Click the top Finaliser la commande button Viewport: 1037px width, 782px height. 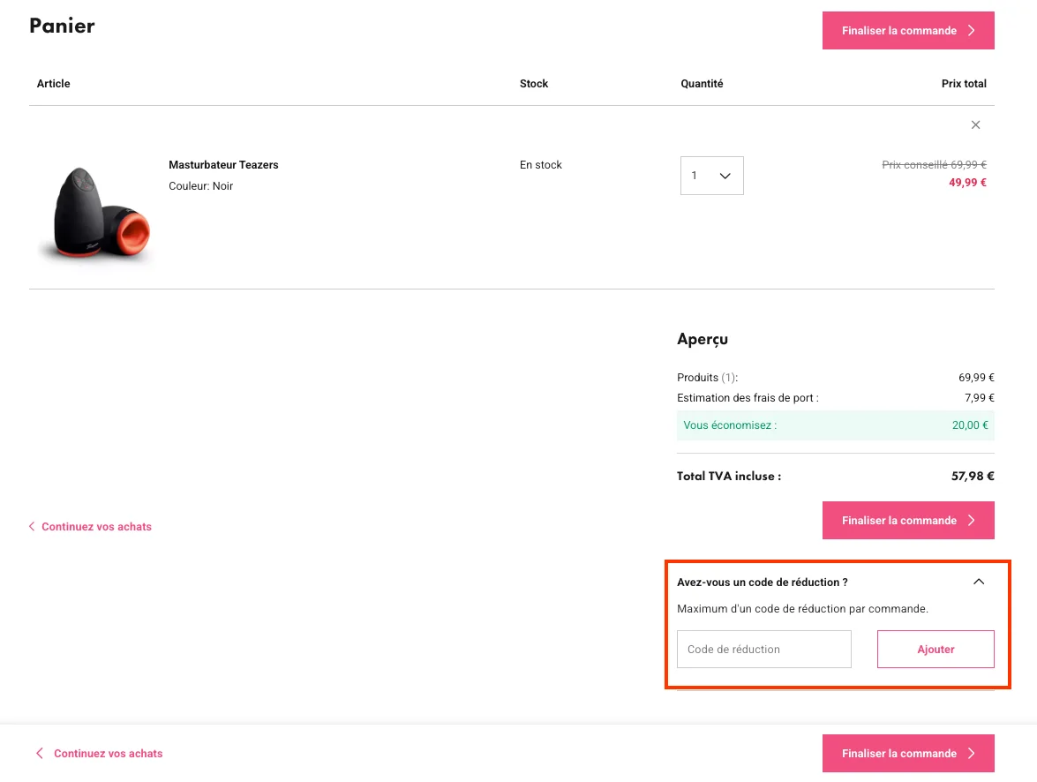(x=908, y=30)
